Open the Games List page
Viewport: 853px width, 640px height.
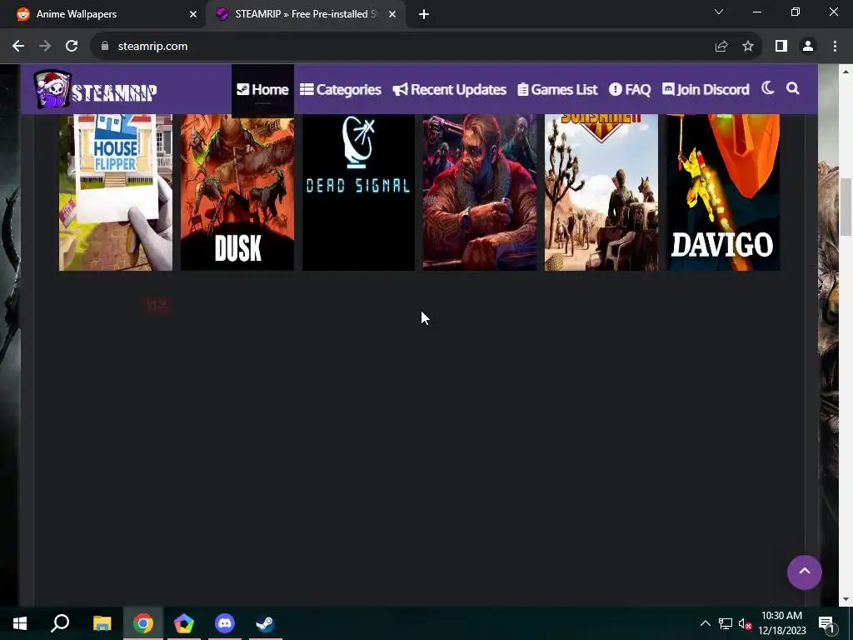click(557, 89)
